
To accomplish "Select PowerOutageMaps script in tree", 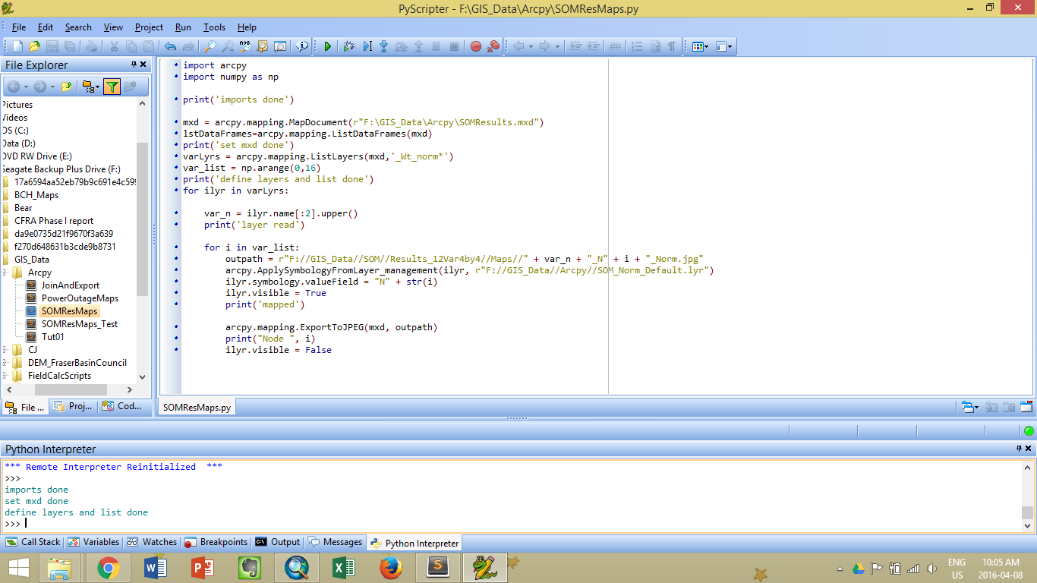I will point(80,298).
